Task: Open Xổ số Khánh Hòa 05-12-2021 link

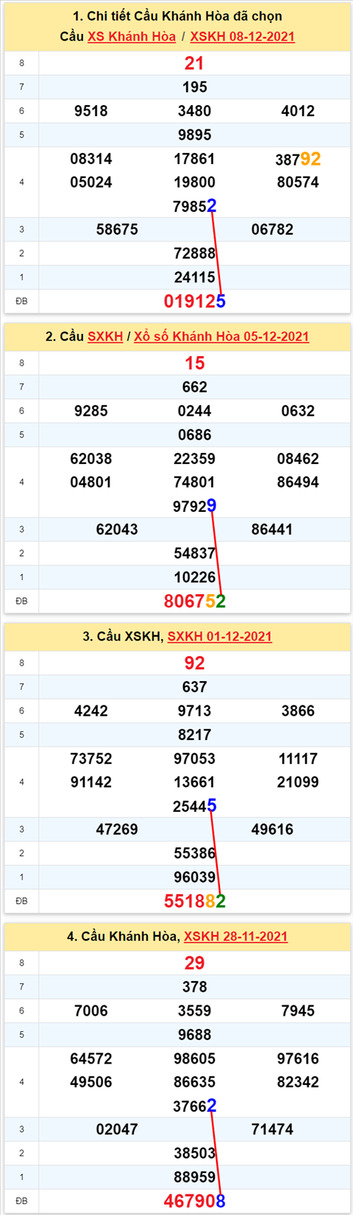Action: [221, 337]
